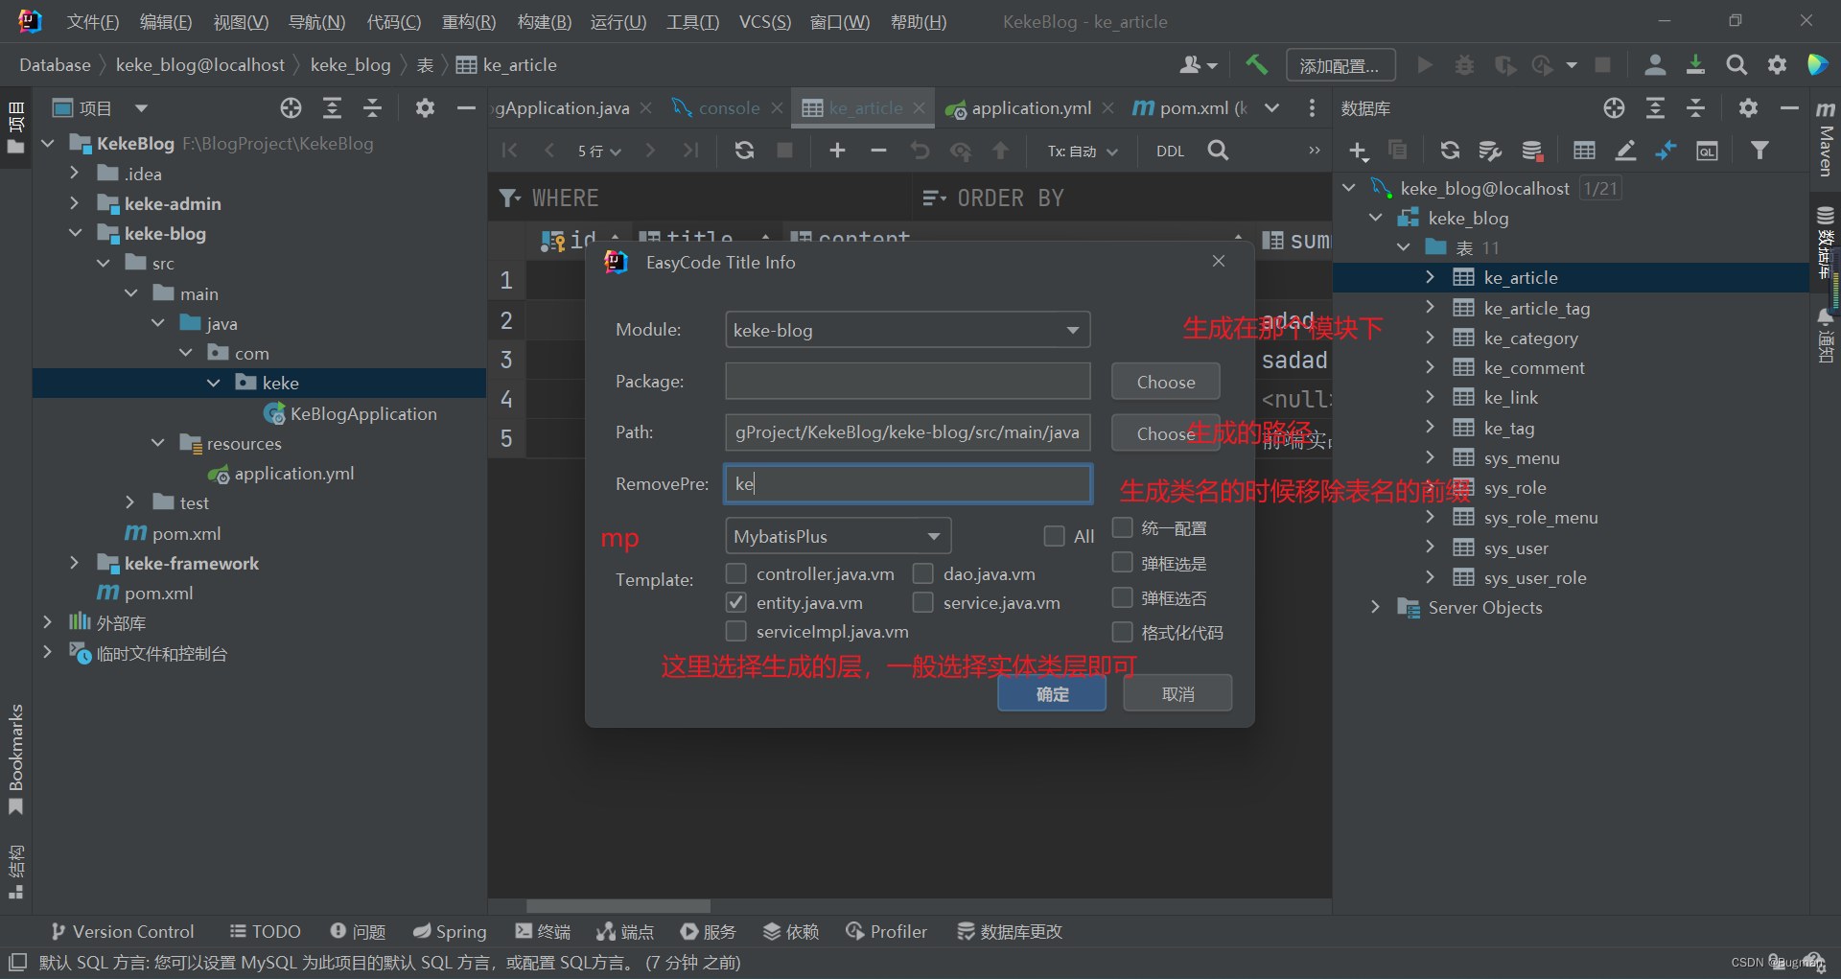Viewport: 1841px width, 979px height.
Task: Add a new row with plus icon
Action: coord(837,151)
